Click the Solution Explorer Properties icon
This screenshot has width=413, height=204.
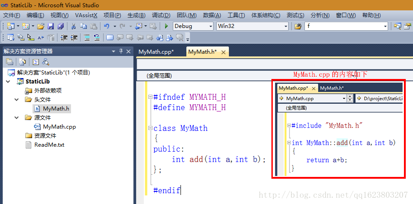[x=9, y=62]
